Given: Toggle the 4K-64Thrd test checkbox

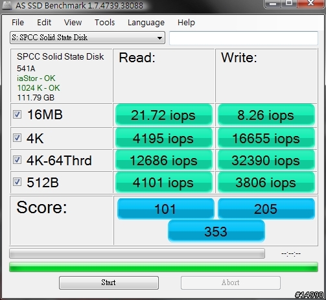Looking at the screenshot, I should point(17,160).
